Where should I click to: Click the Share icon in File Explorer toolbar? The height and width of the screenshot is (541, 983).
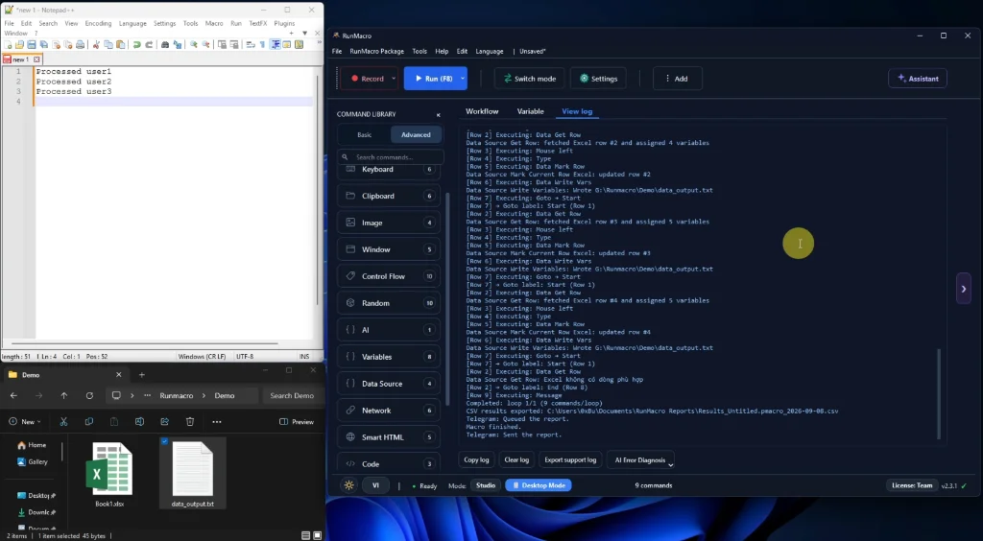point(165,422)
